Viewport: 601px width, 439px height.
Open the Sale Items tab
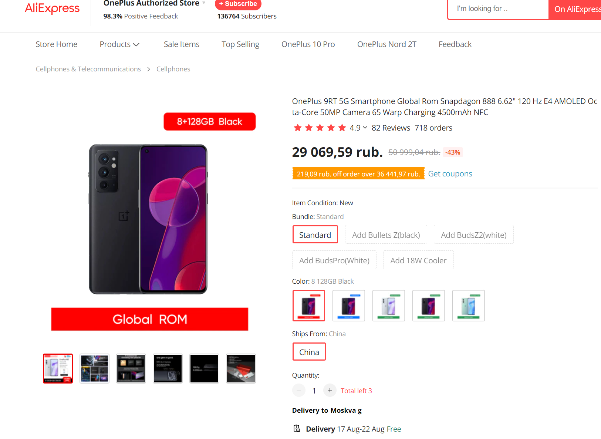click(x=182, y=44)
